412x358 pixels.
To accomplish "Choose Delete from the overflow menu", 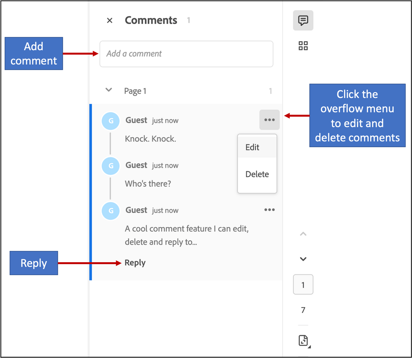I will (x=257, y=174).
